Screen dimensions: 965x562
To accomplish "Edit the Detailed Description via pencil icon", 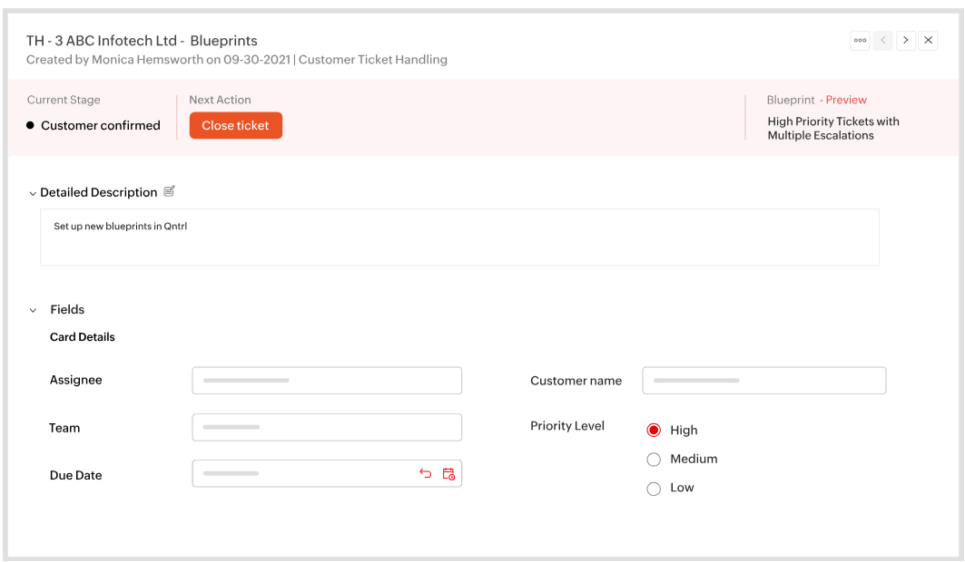I will point(169,191).
